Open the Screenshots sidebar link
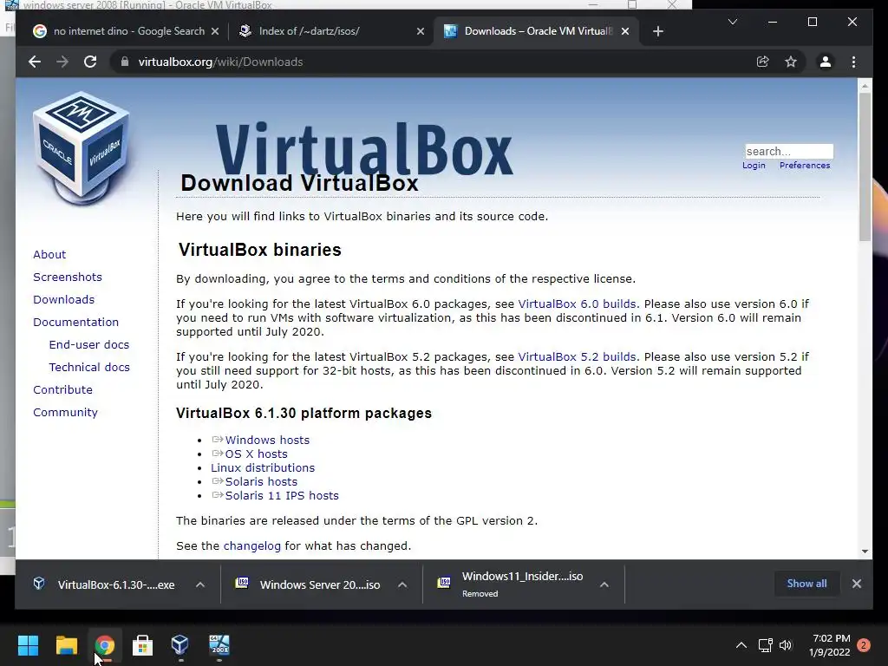888x666 pixels. tap(68, 277)
